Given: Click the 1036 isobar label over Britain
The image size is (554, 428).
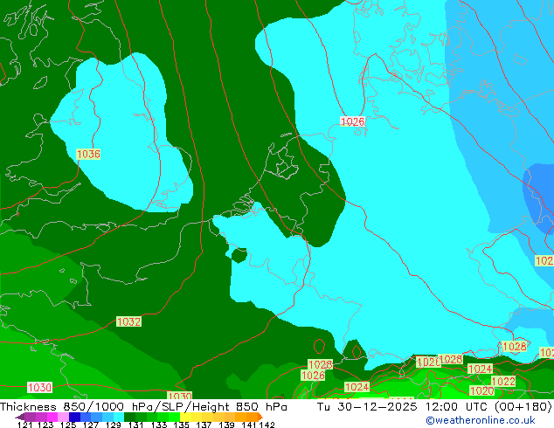Looking at the screenshot, I should 88,154.
